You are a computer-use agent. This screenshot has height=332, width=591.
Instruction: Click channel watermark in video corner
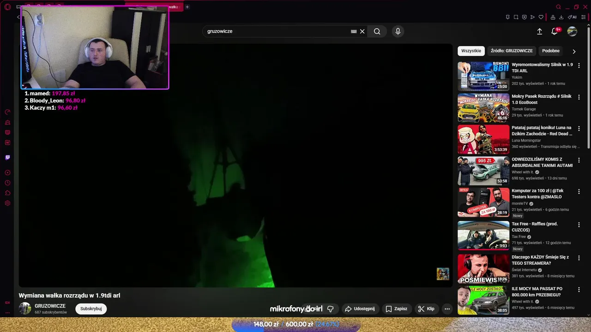click(443, 274)
